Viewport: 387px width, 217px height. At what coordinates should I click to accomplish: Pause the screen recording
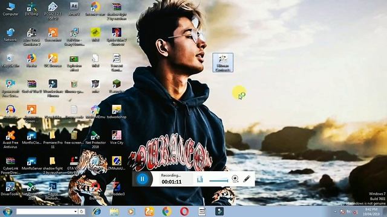point(143,179)
